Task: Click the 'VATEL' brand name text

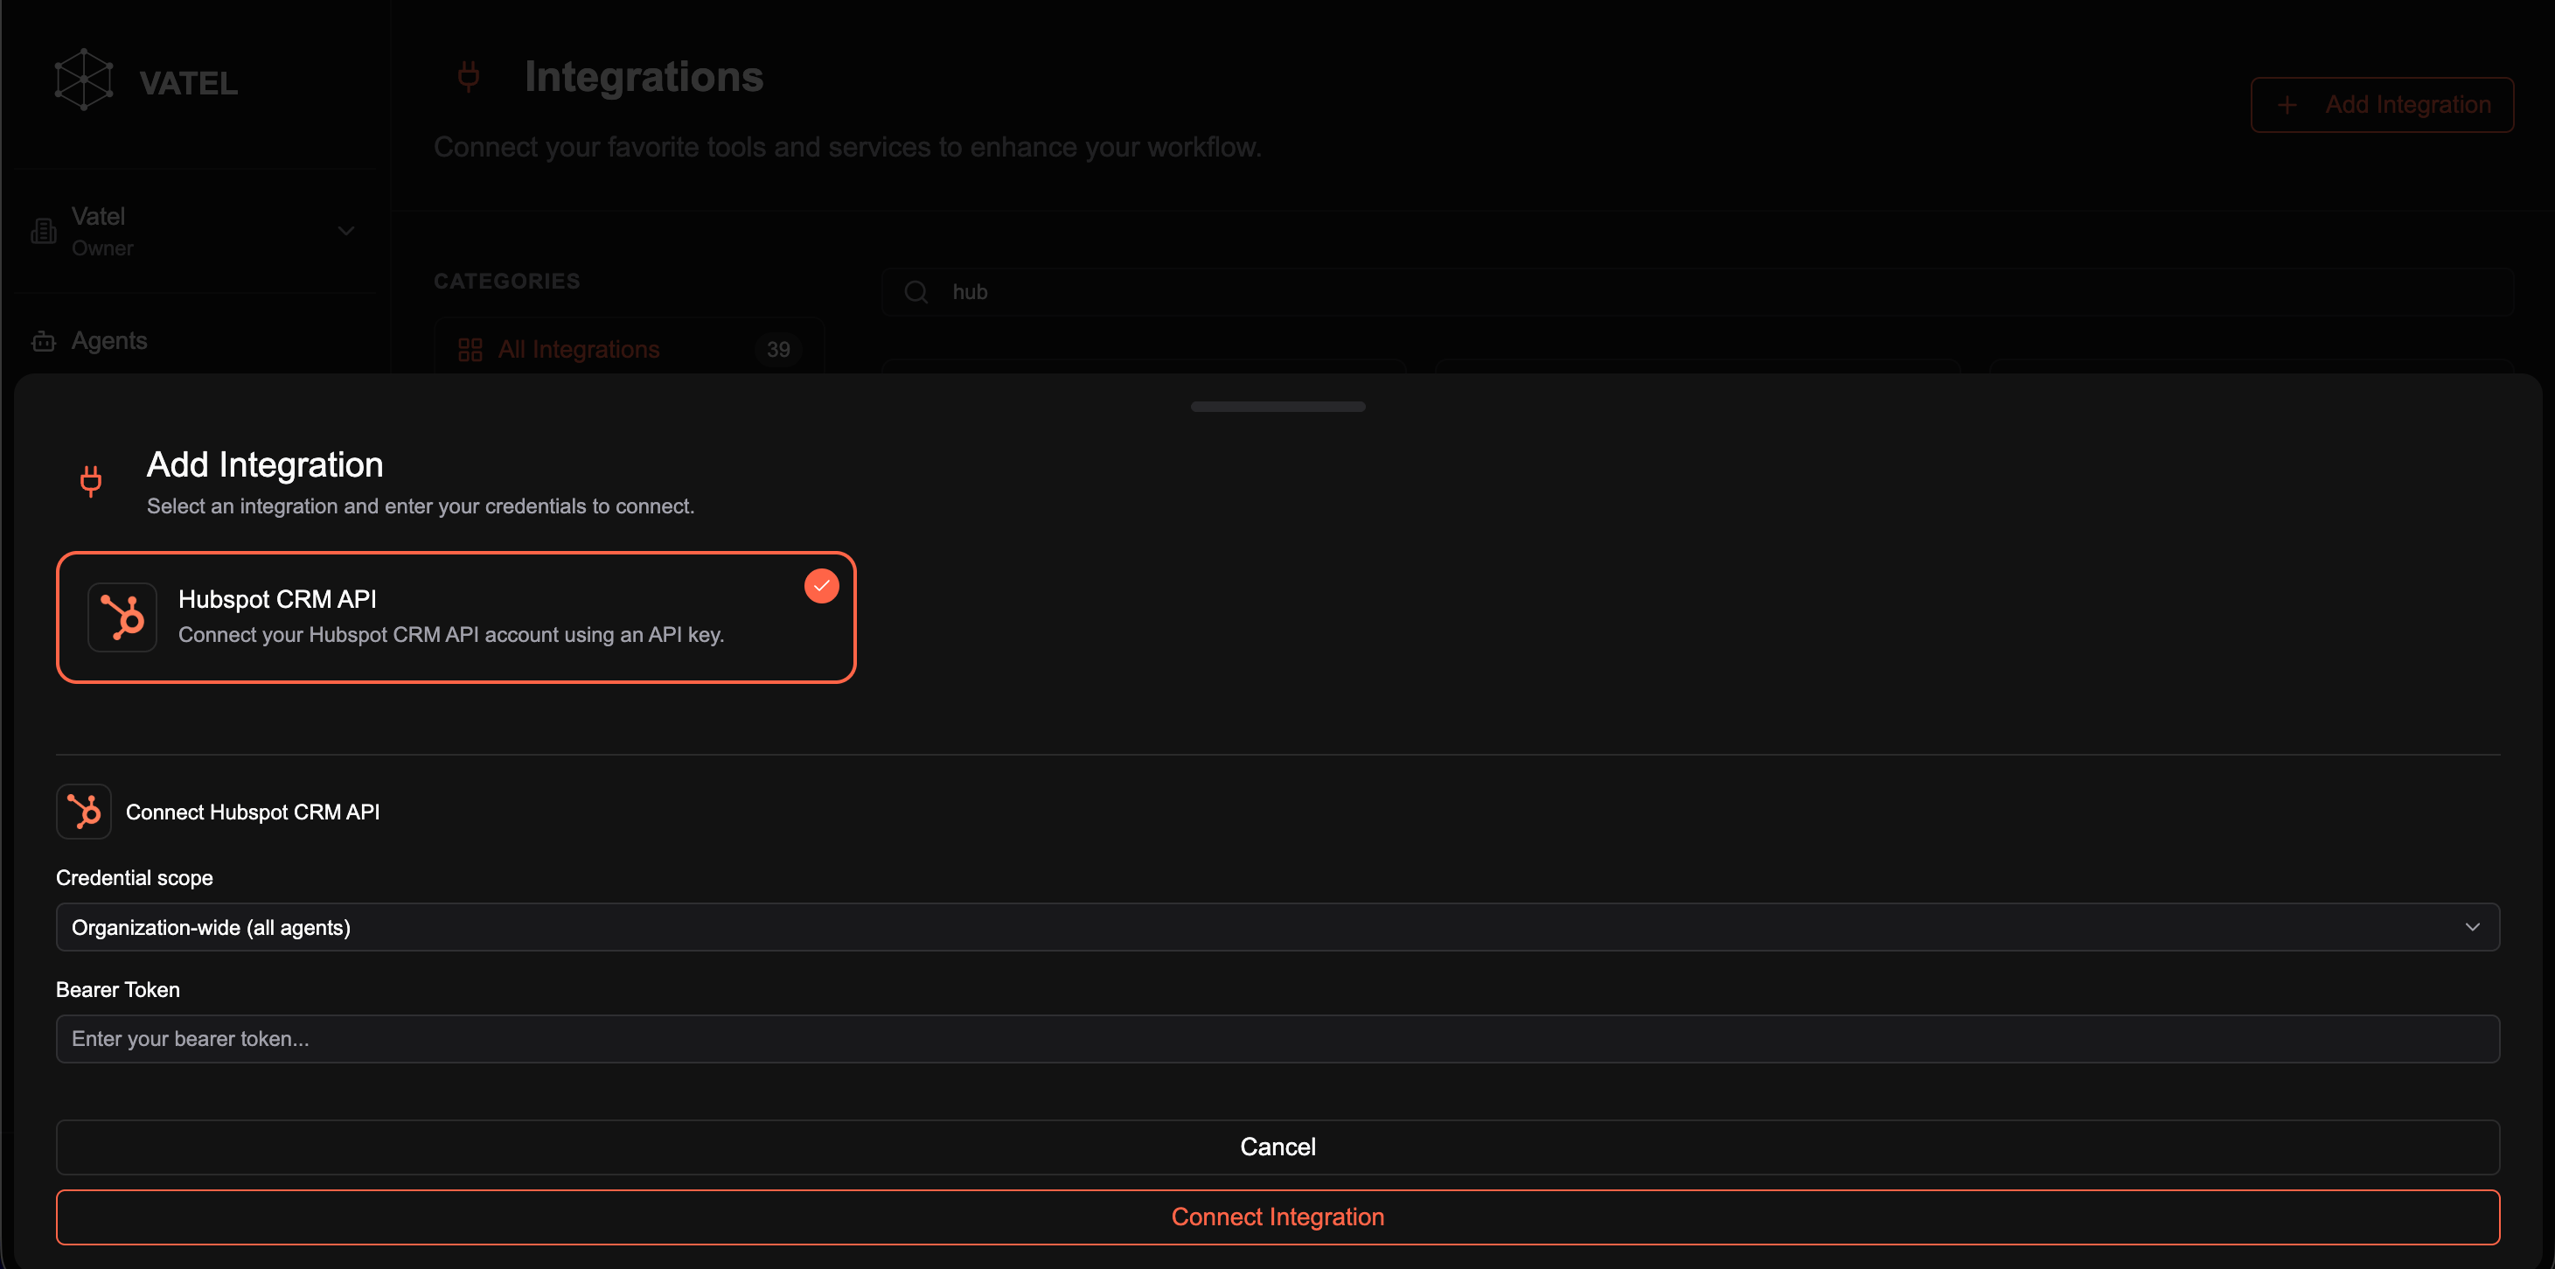Action: point(189,83)
